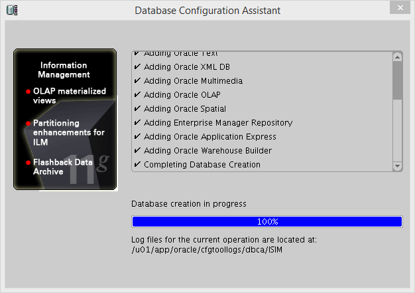The image size is (415, 293).
Task: Click the Information Management banner heading
Action: (x=64, y=70)
